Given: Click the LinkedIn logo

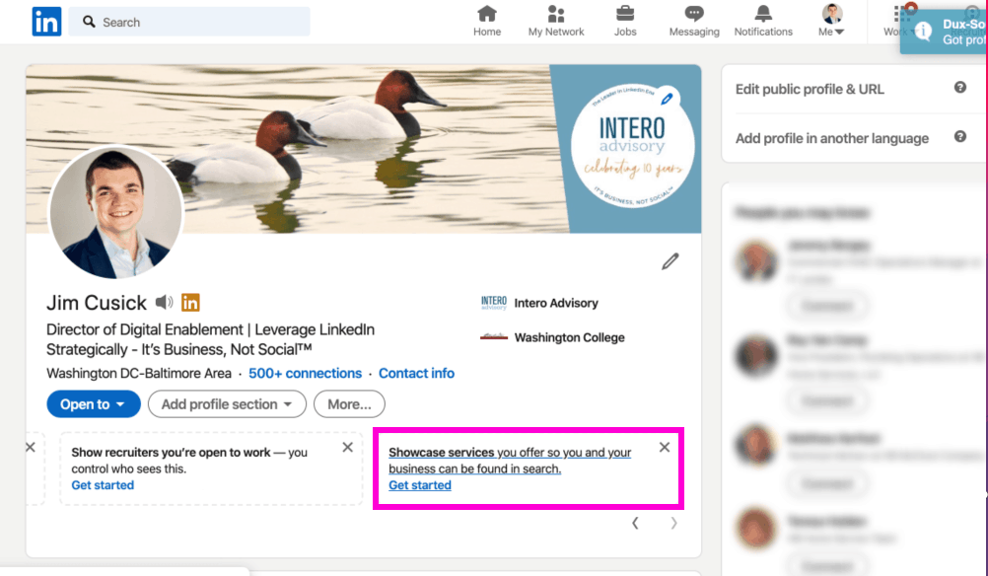Looking at the screenshot, I should pyautogui.click(x=46, y=22).
